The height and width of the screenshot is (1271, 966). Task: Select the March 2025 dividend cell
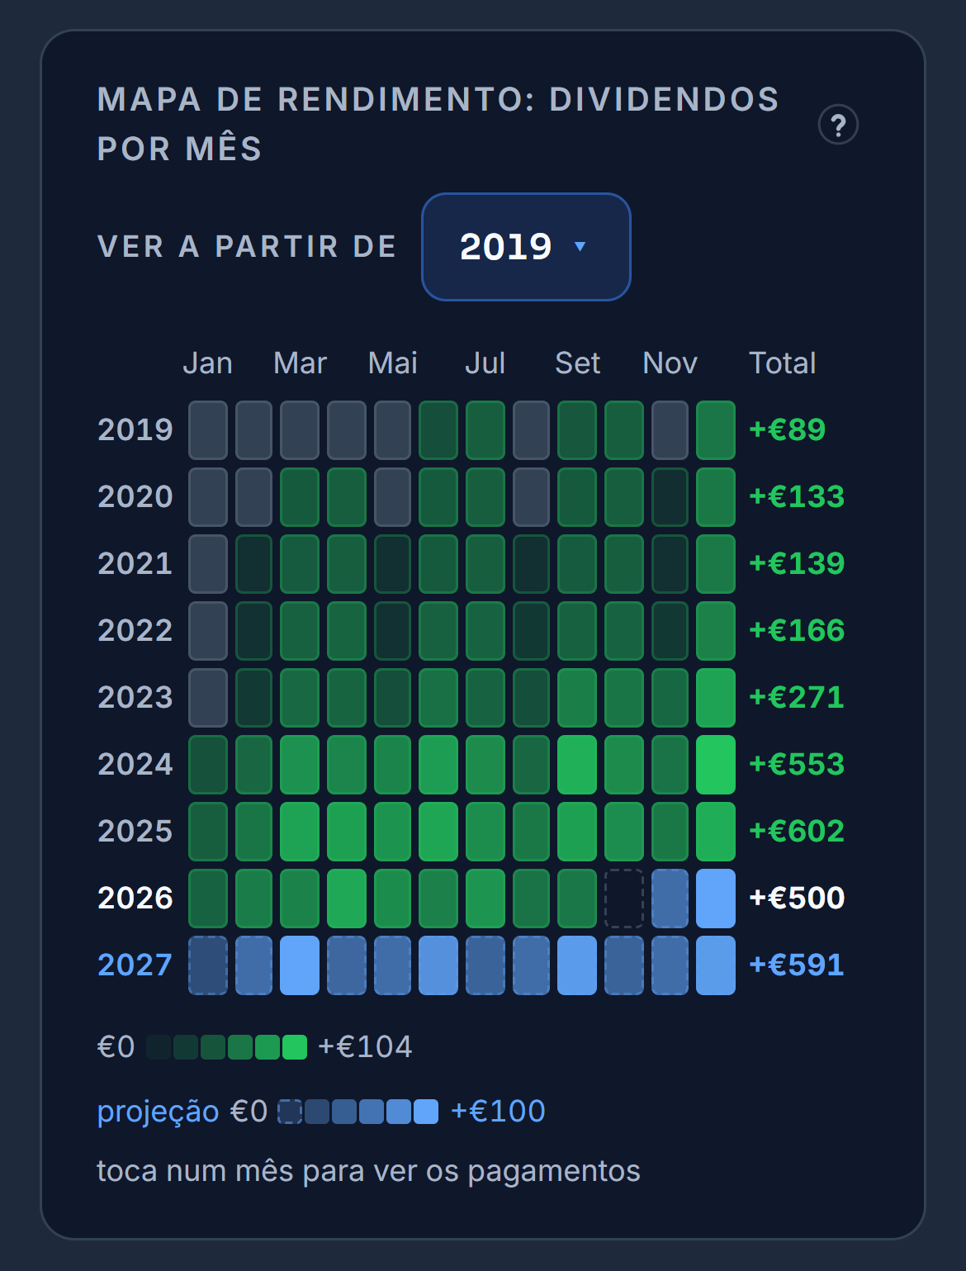[300, 832]
